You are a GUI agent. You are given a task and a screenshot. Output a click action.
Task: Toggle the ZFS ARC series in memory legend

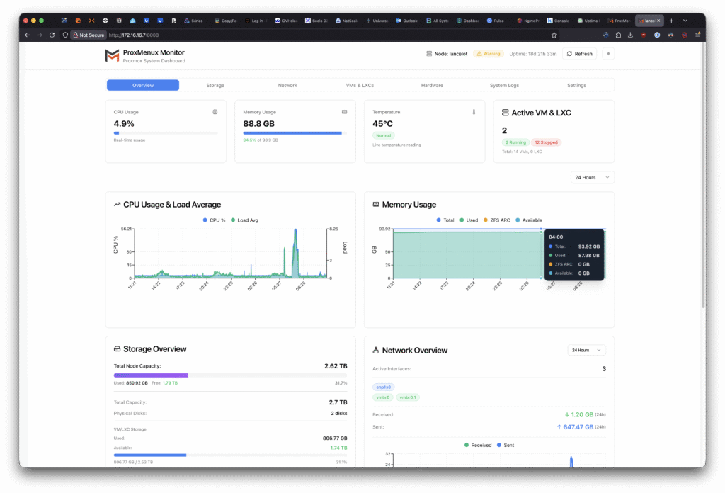click(496, 220)
